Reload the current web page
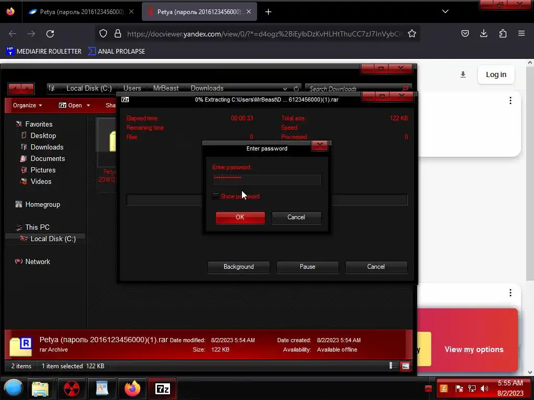Viewport: 534px width, 400px height. point(50,34)
